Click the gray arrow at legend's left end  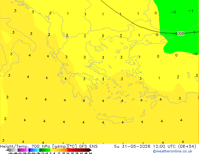(7, 150)
